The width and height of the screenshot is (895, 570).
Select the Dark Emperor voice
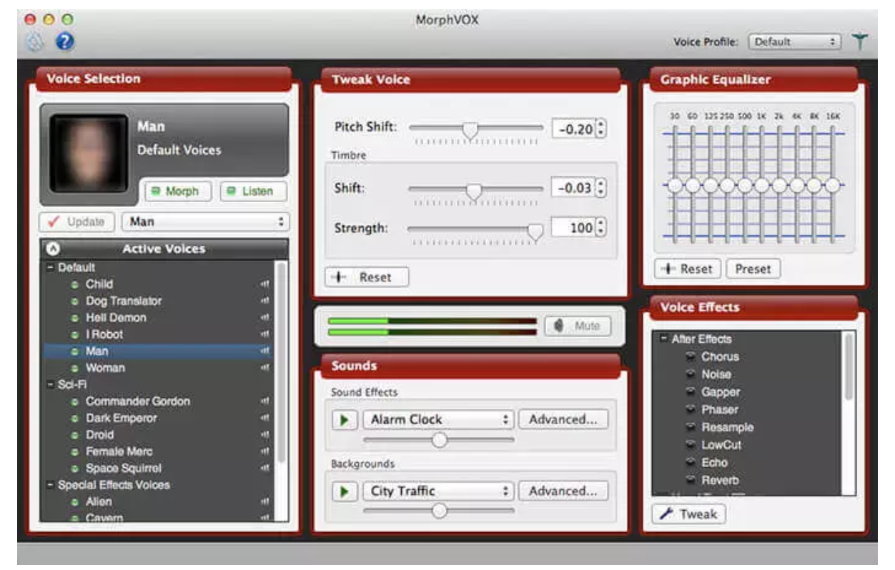coord(157,419)
